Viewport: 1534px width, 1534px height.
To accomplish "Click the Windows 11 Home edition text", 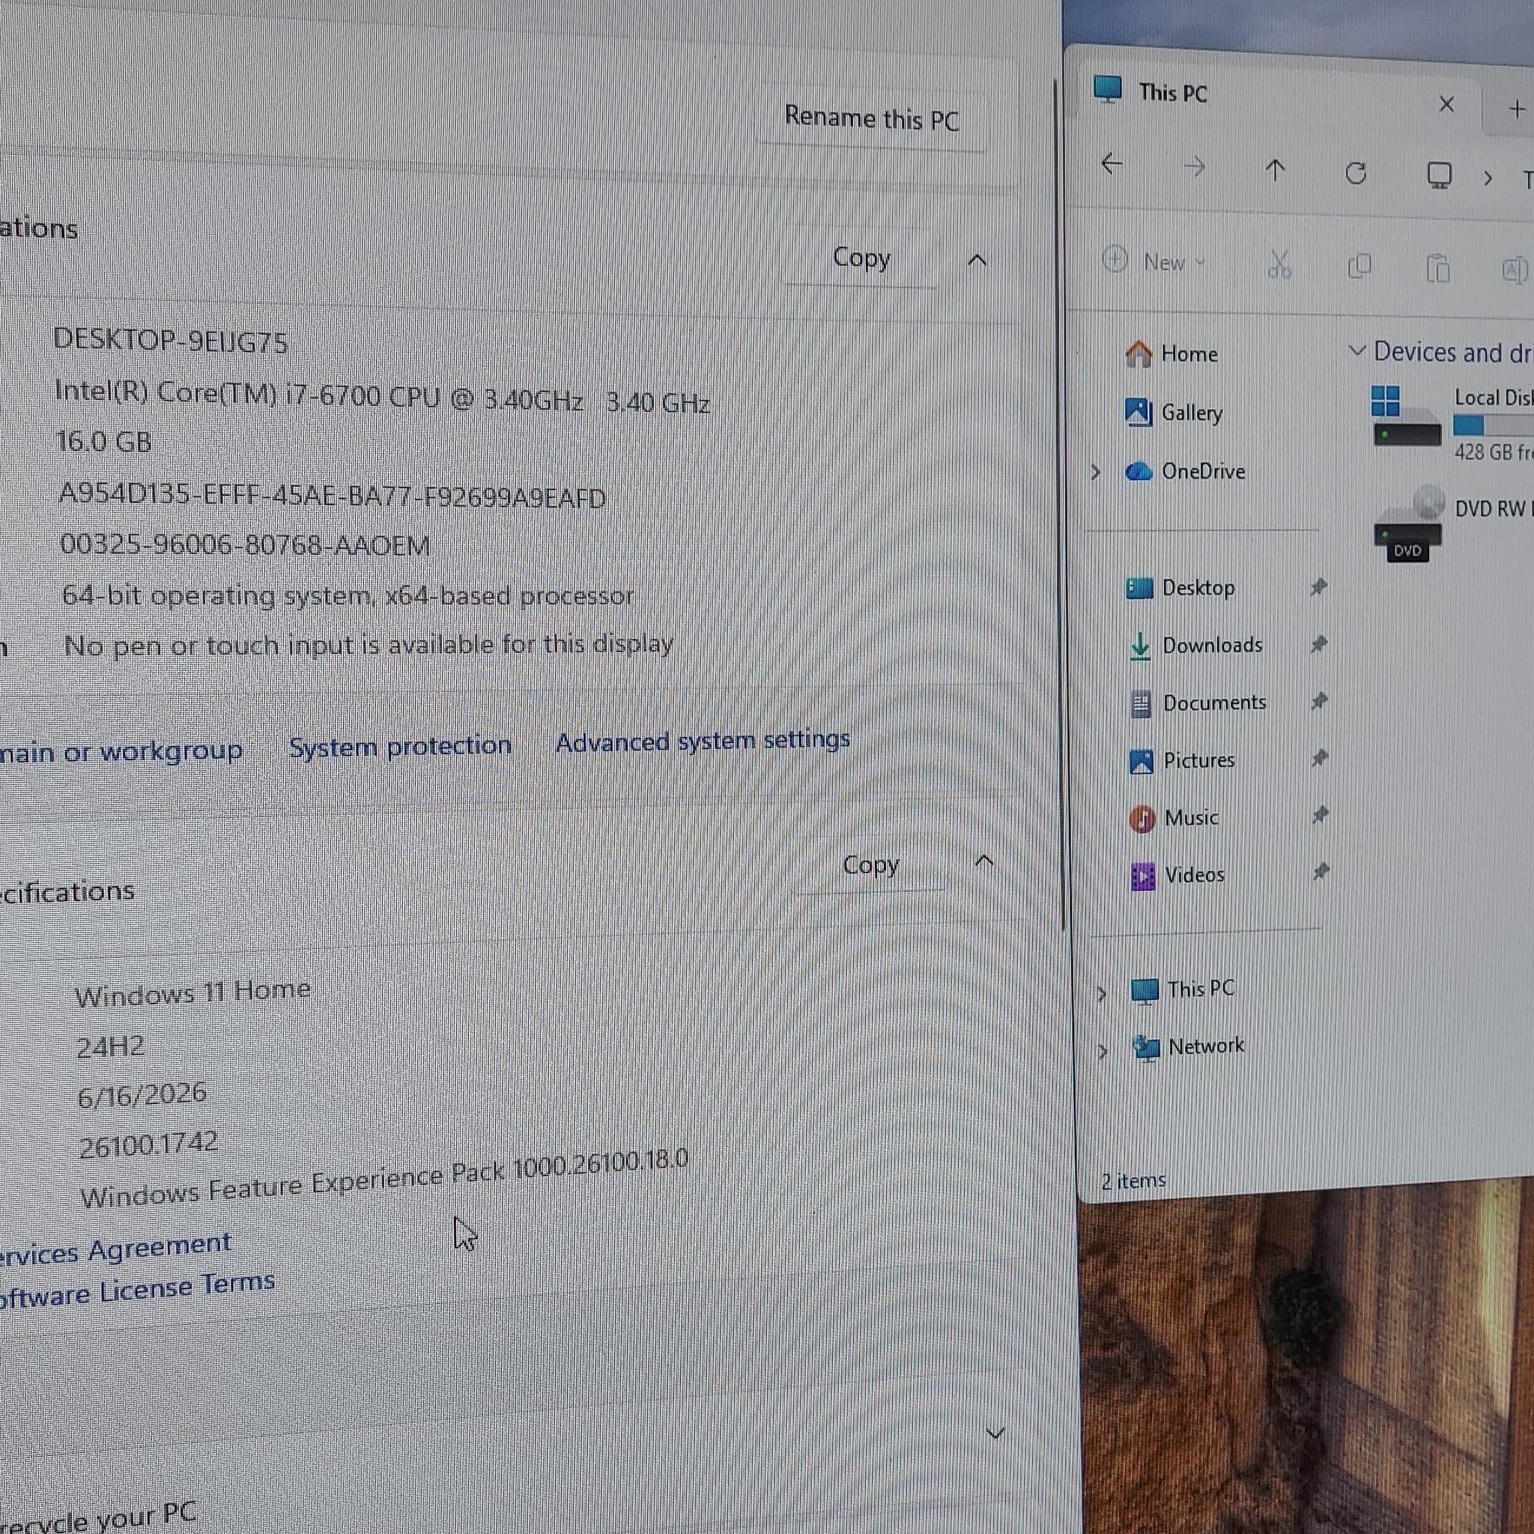I will click(192, 992).
